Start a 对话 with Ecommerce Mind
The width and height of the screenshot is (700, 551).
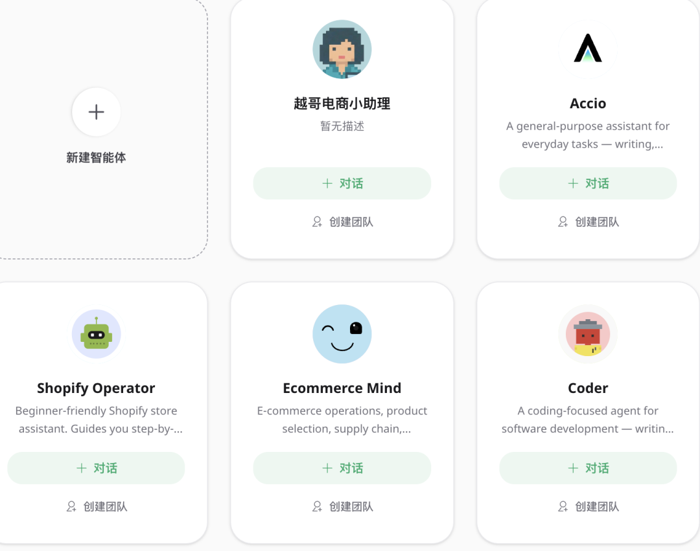point(342,468)
